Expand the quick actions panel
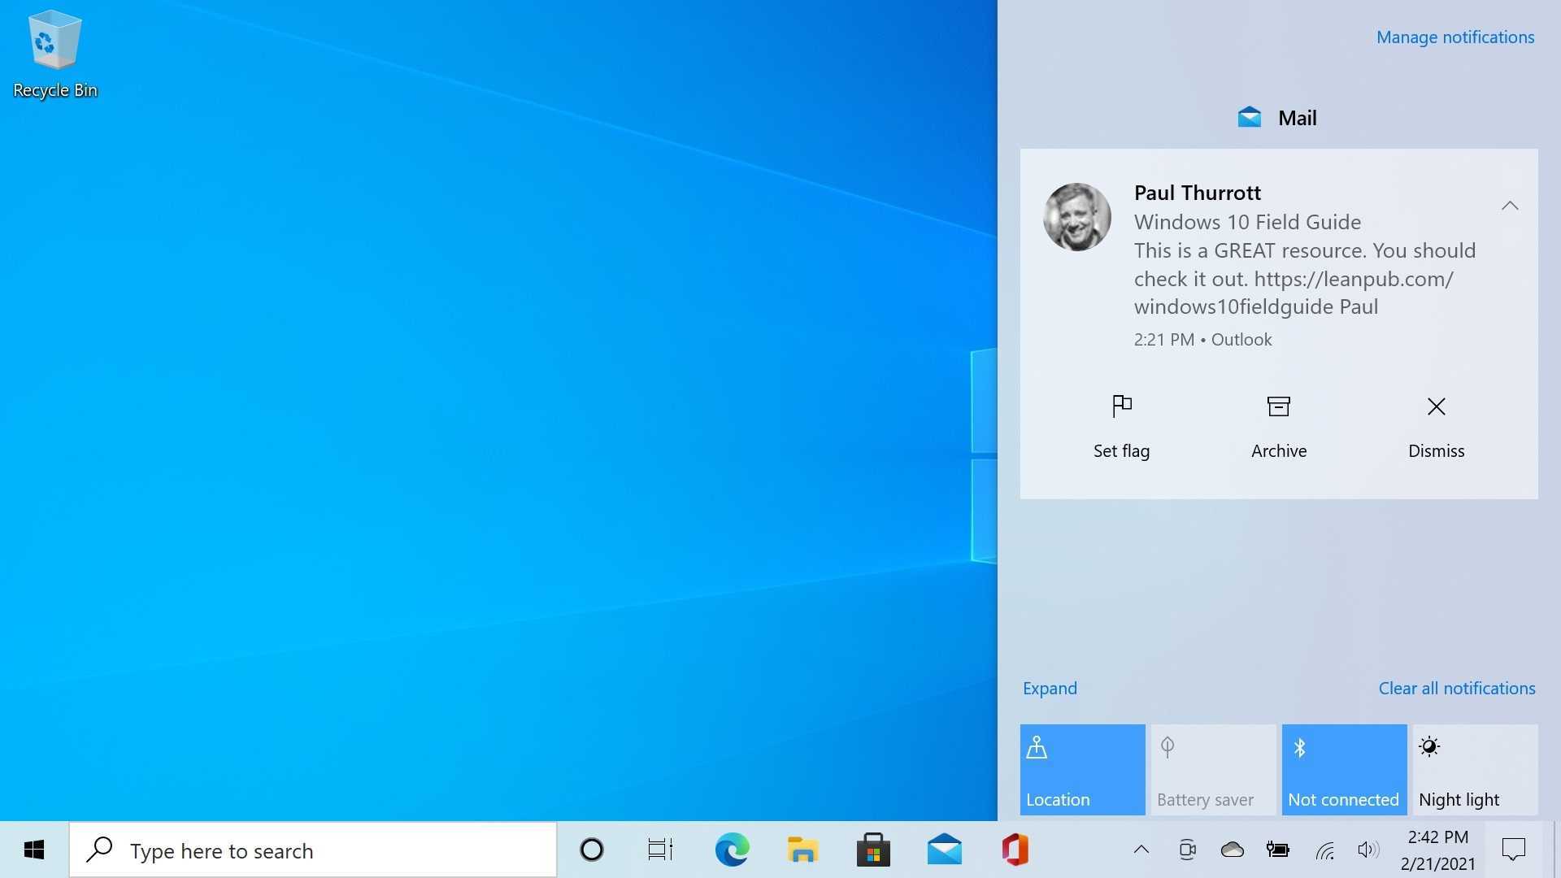 click(x=1049, y=689)
